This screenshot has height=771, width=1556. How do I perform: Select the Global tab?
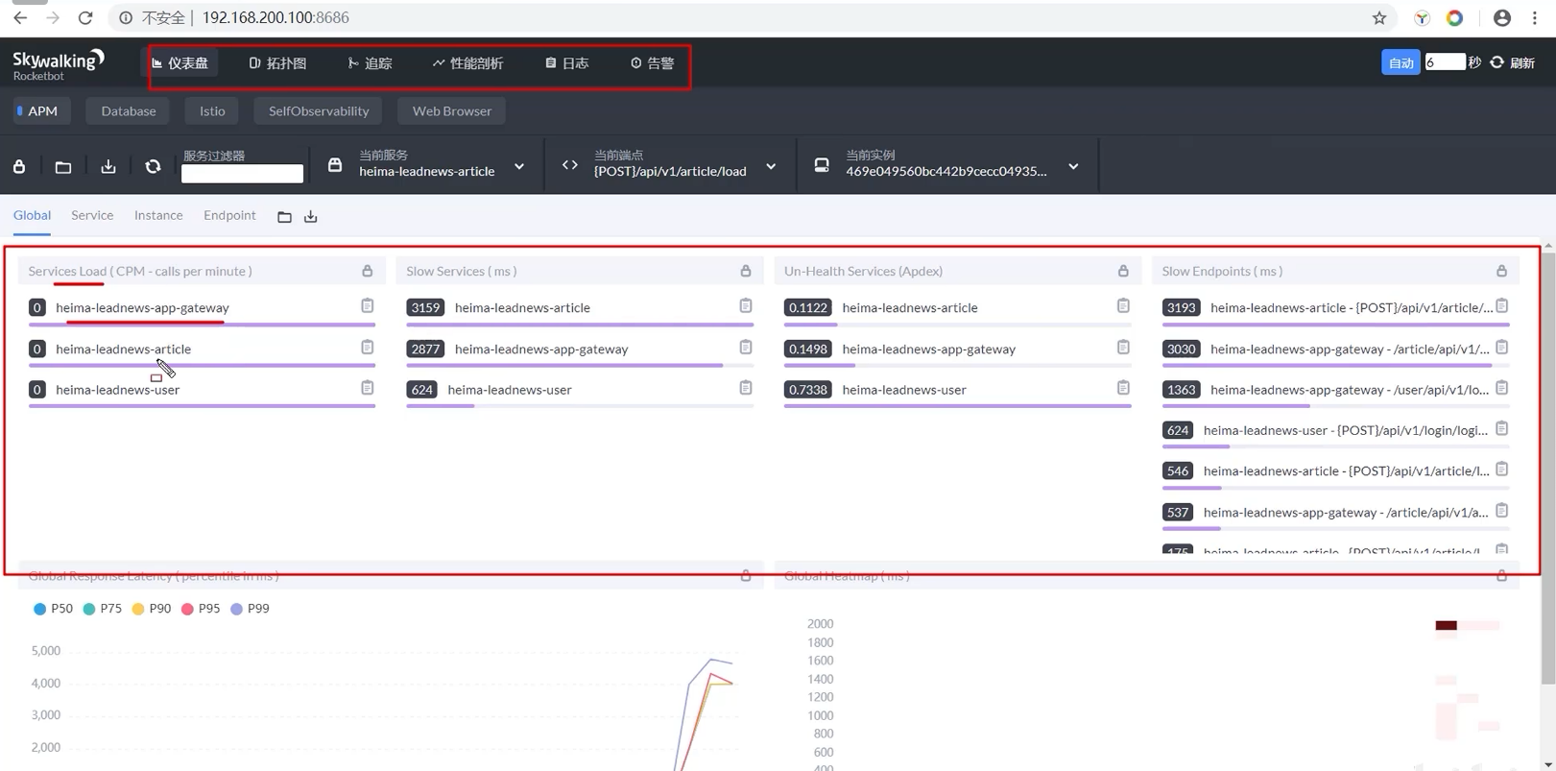click(32, 215)
